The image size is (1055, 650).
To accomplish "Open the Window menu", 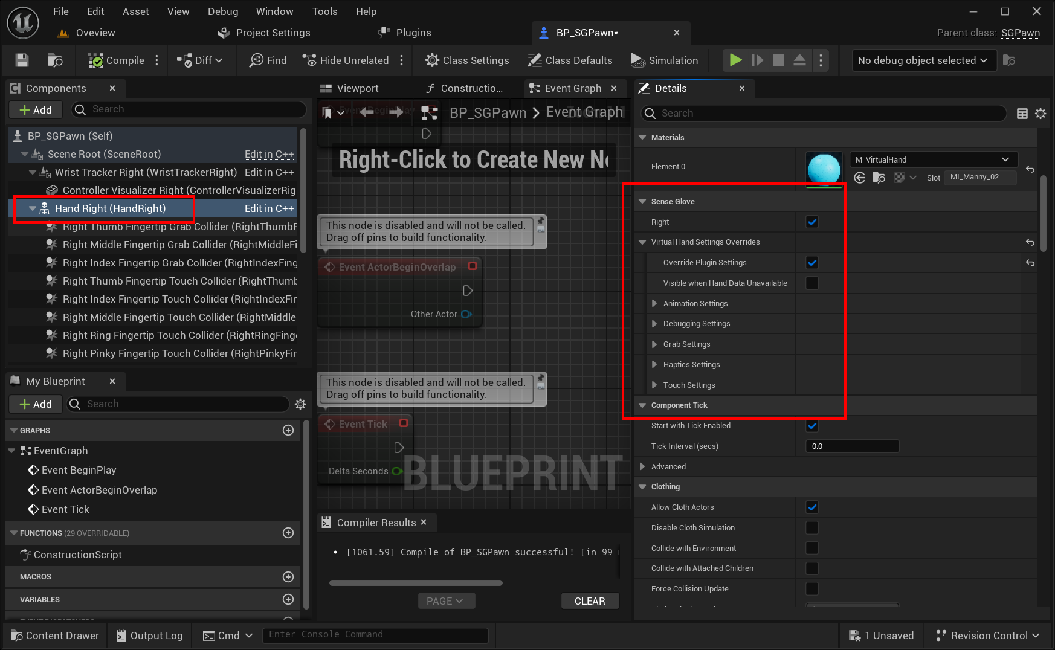I will click(274, 11).
